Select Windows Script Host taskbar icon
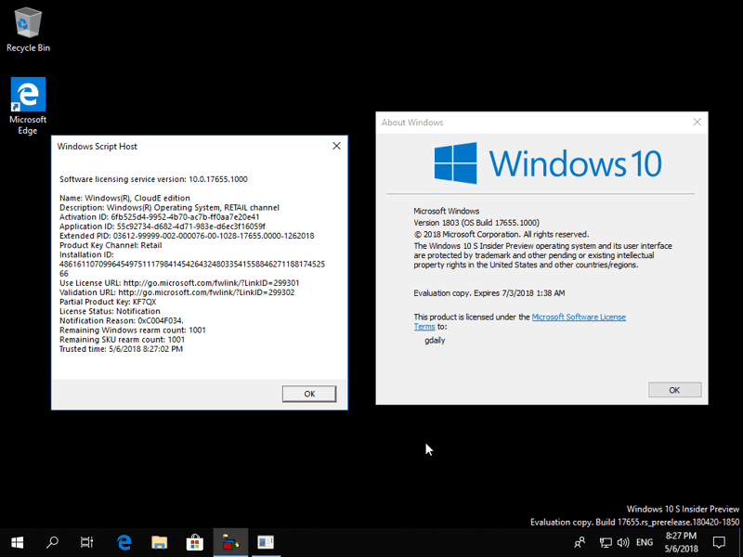Image resolution: width=743 pixels, height=557 pixels. click(x=230, y=542)
